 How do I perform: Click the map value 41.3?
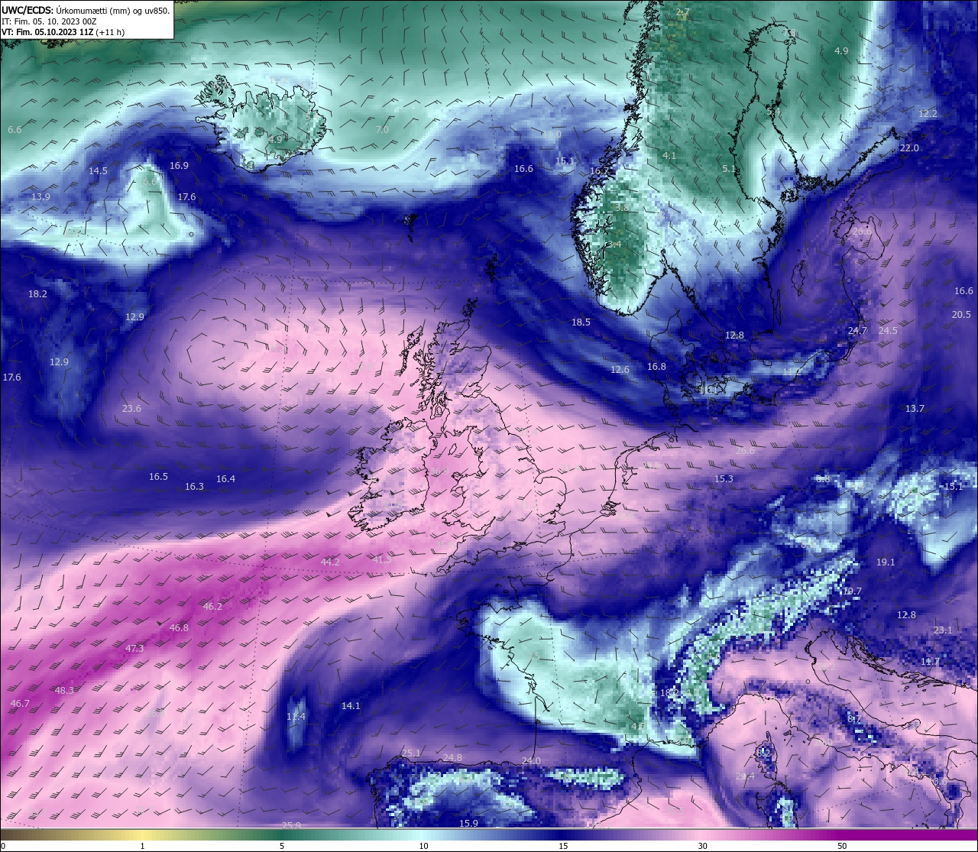[382, 559]
